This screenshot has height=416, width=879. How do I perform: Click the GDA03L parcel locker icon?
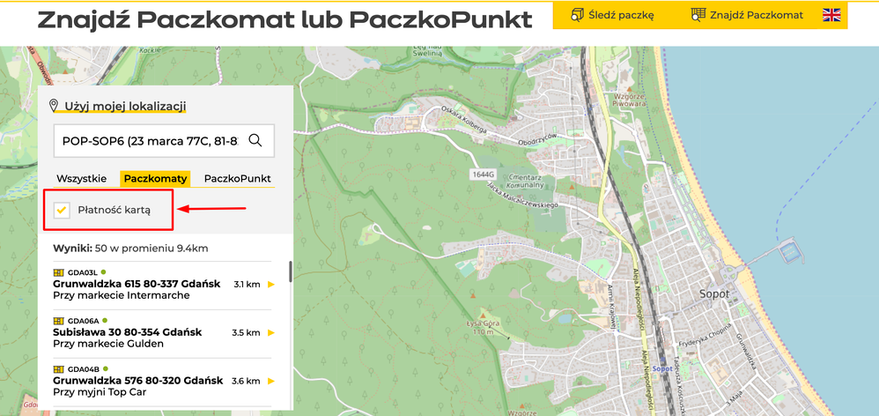(59, 272)
